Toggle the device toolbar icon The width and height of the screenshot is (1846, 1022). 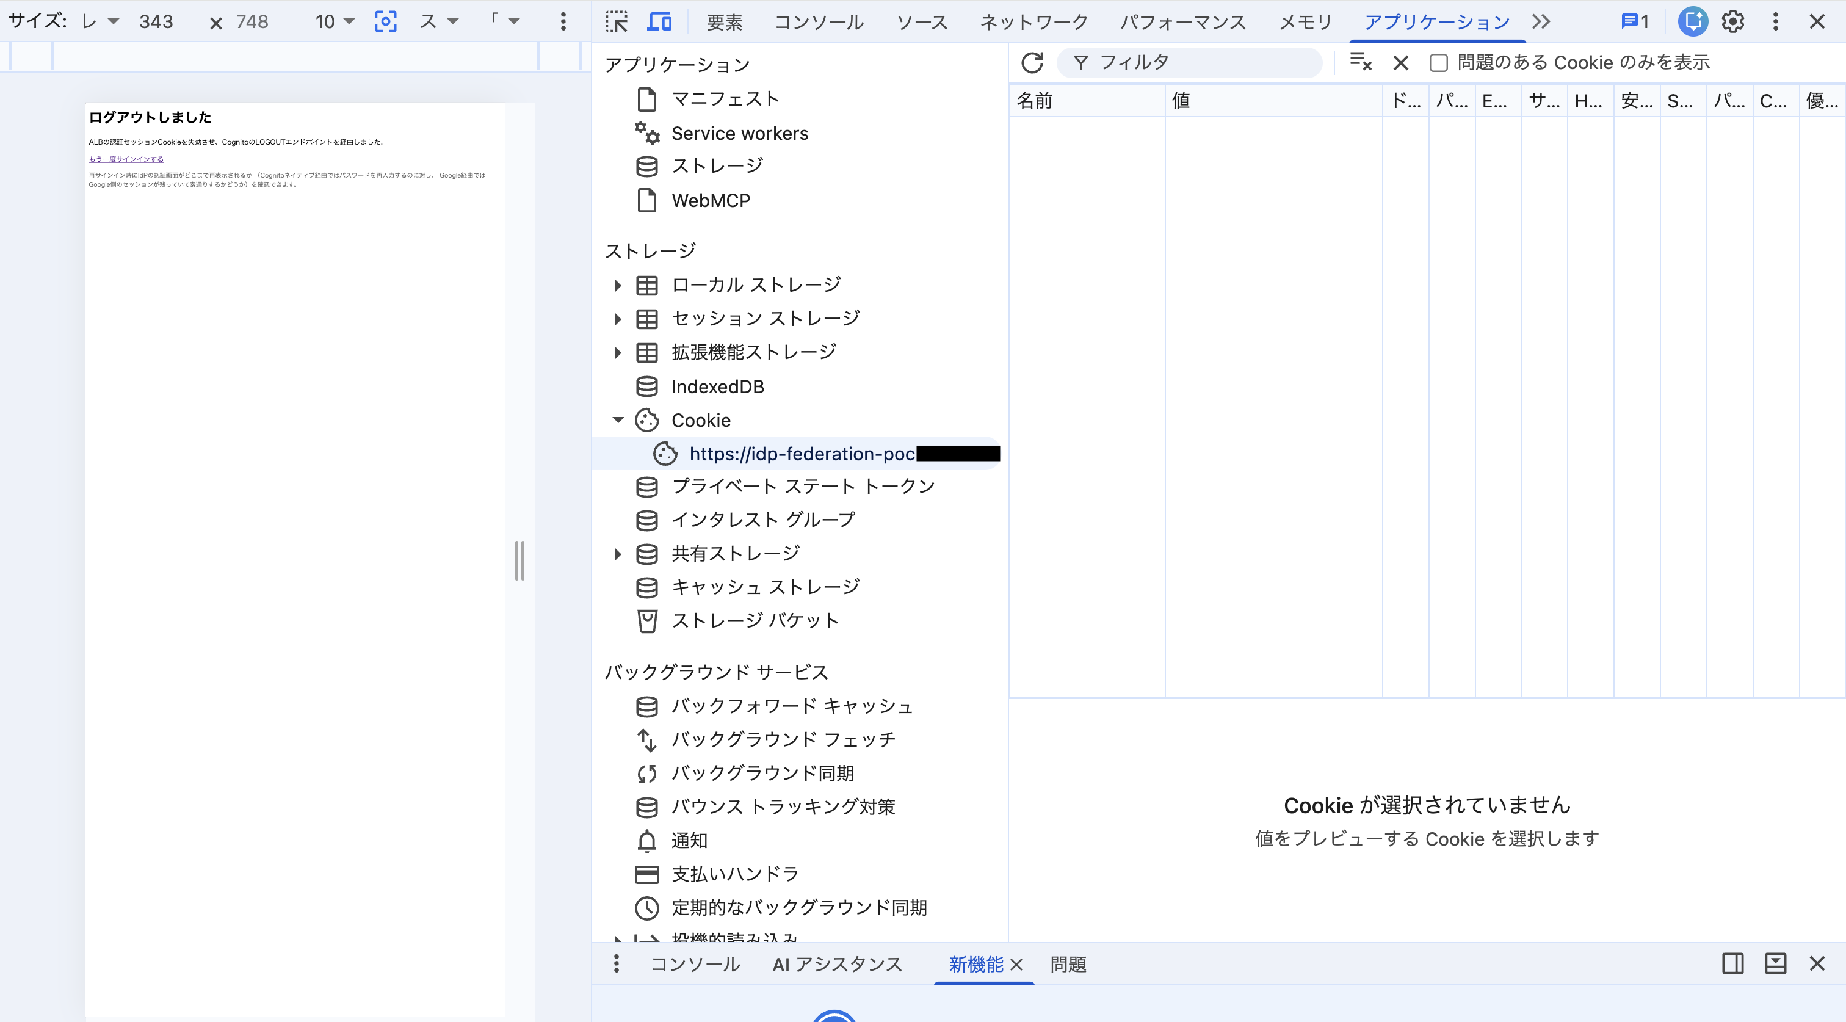pos(659,21)
